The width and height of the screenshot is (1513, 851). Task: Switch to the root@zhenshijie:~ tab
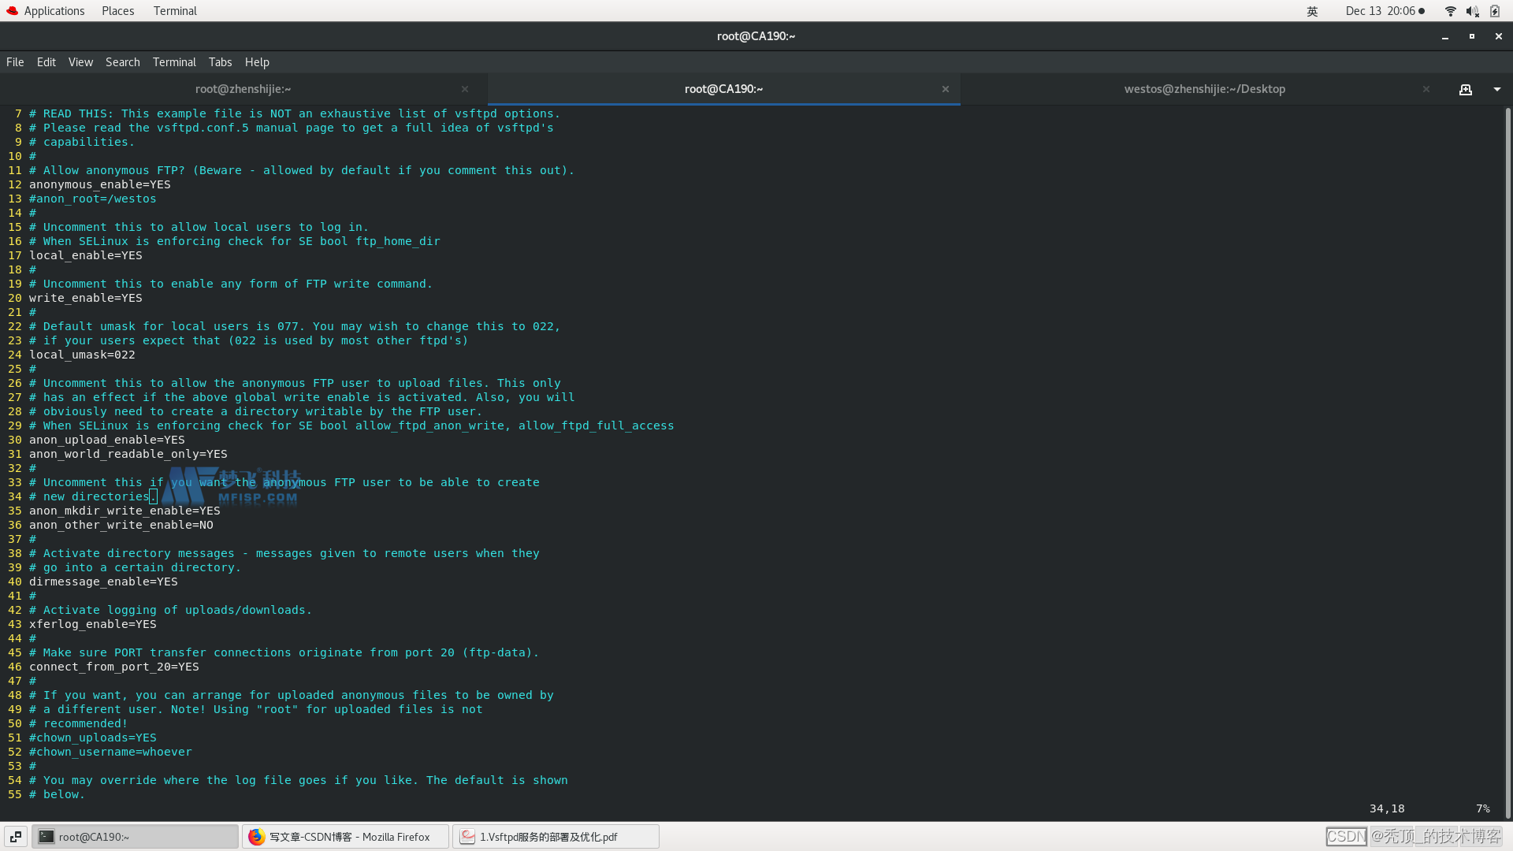243,89
